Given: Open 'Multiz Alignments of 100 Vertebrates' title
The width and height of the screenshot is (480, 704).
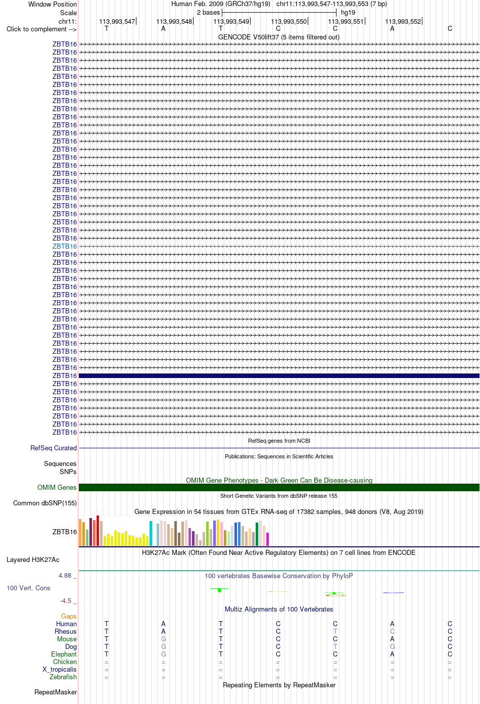Looking at the screenshot, I should click(x=279, y=609).
